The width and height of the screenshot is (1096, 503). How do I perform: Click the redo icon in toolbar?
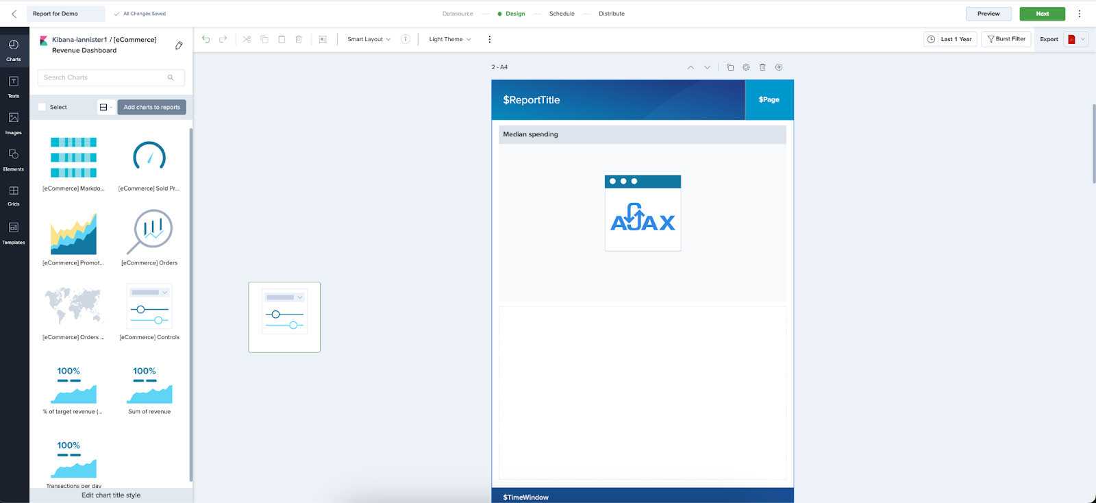point(223,39)
